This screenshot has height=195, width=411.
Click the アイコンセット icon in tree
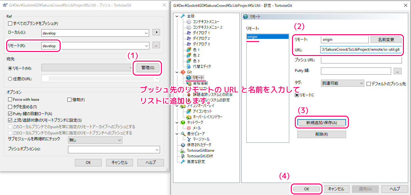pos(189,111)
